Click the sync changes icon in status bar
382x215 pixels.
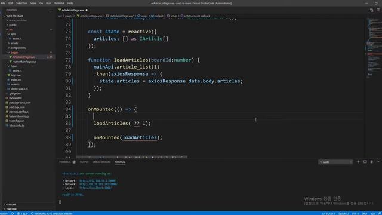(x=12, y=214)
